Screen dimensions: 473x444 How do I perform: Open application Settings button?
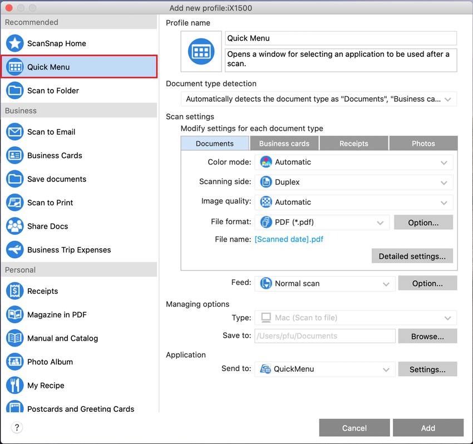427,369
